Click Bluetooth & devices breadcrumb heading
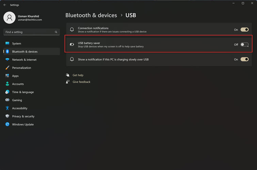Viewport: 257px width, 170px height. (91, 15)
